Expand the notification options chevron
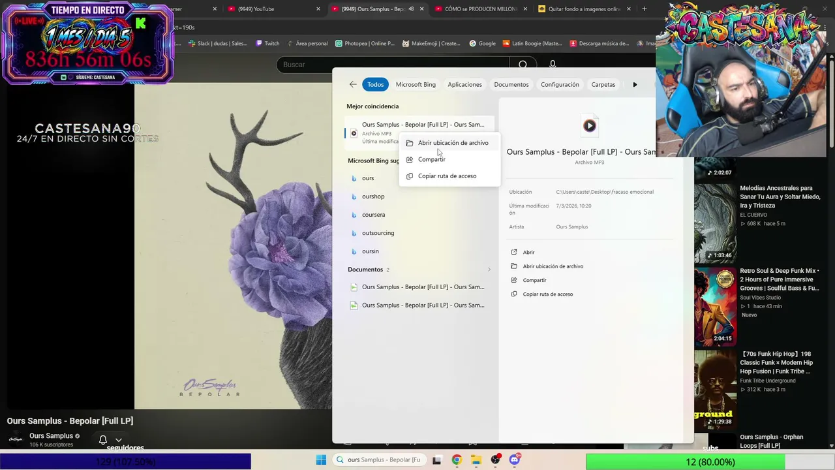The width and height of the screenshot is (835, 470). coord(118,440)
